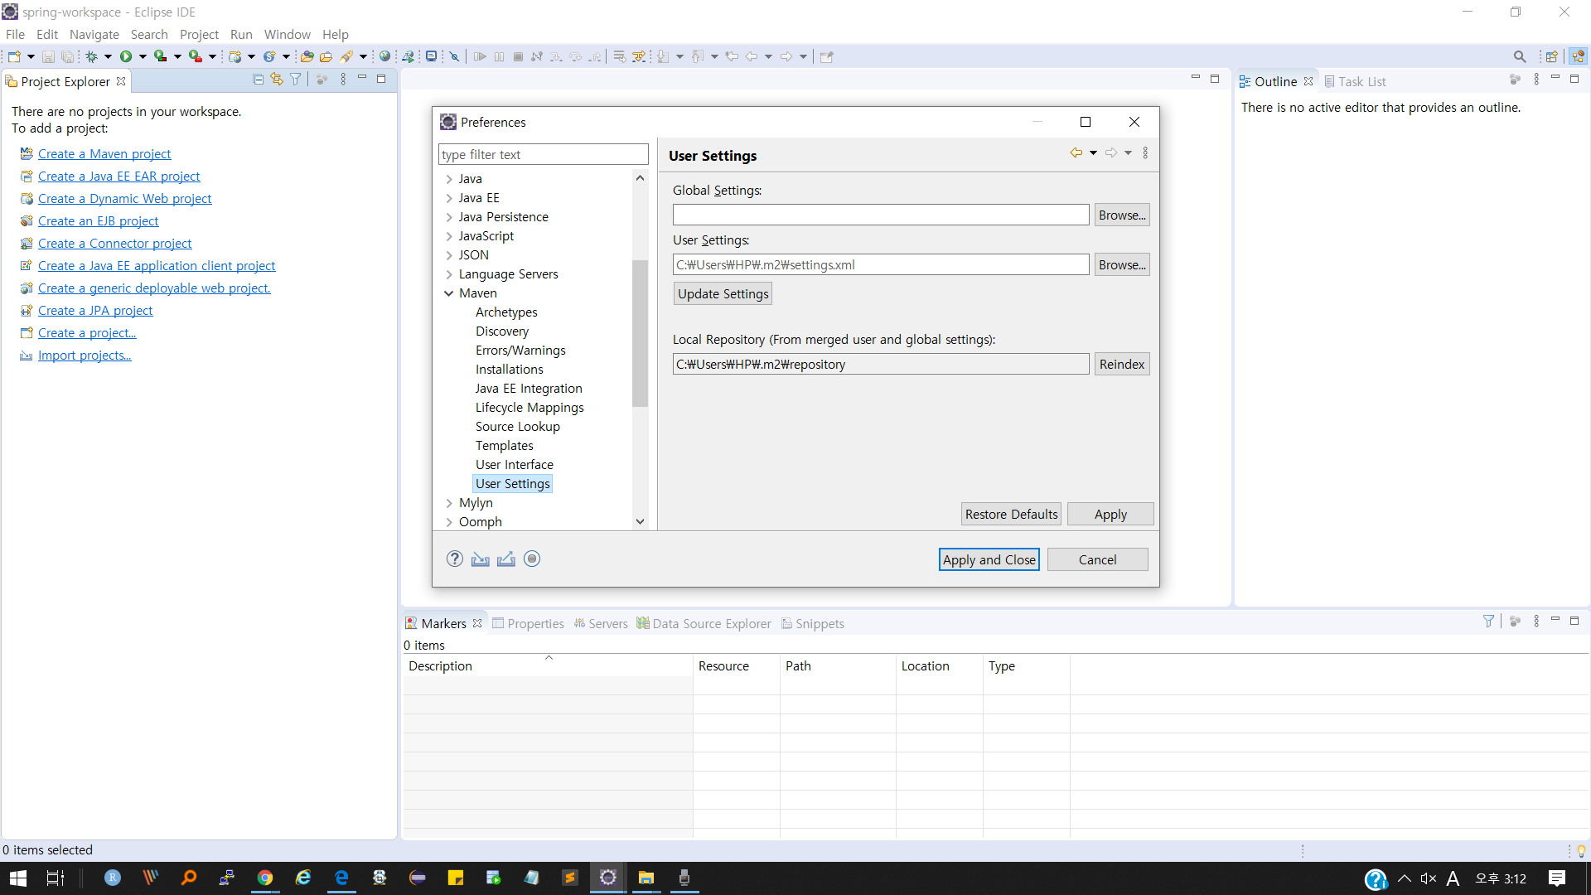Image resolution: width=1591 pixels, height=895 pixels.
Task: Click the filter funnel in Project Explorer
Action: (x=296, y=80)
